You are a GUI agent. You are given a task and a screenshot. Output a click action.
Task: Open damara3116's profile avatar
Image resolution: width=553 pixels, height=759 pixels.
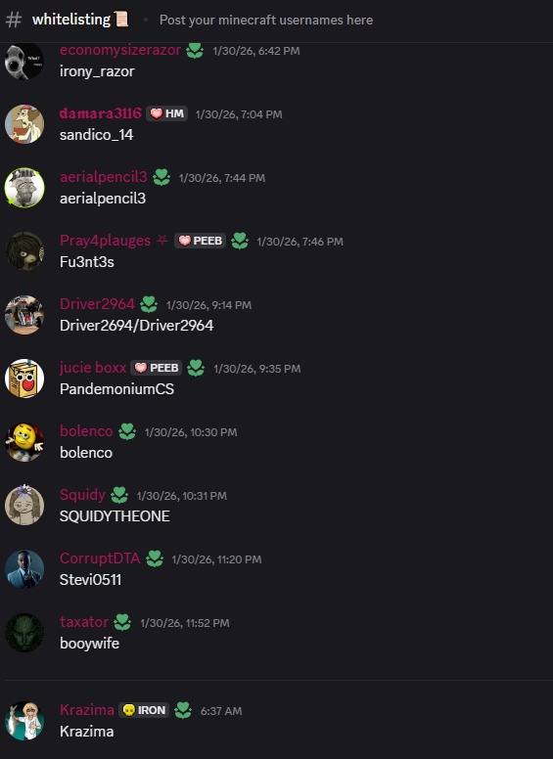pos(24,124)
